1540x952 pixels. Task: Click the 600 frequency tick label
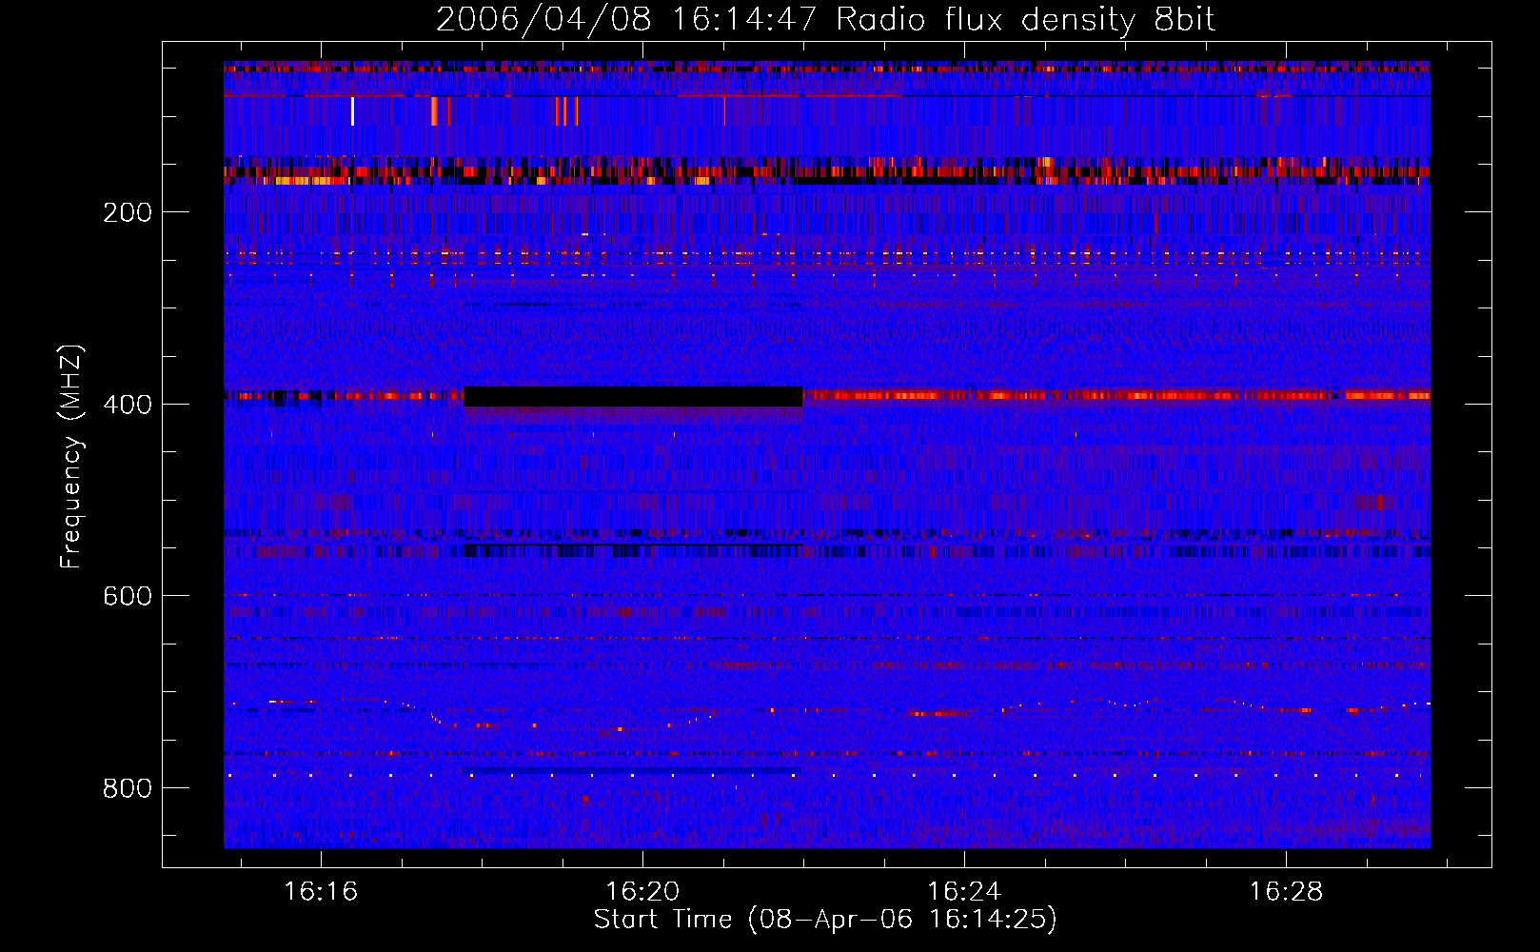pos(128,596)
